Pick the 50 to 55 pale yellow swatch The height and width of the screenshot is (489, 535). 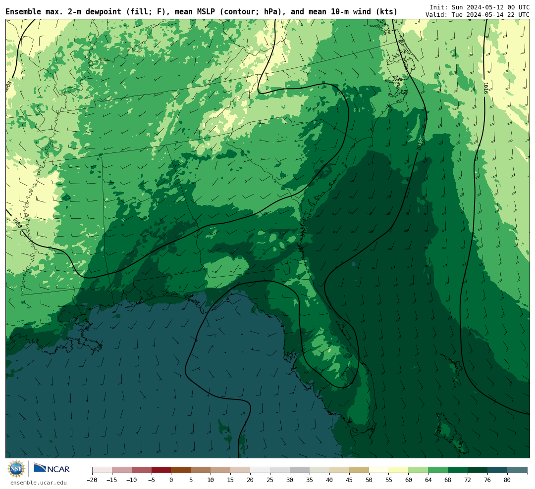379,470
